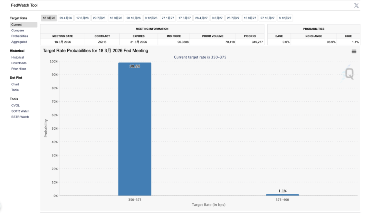Switch to the 29 4月26 meeting tab
Image resolution: width=373 pixels, height=213 pixels.
(66, 18)
